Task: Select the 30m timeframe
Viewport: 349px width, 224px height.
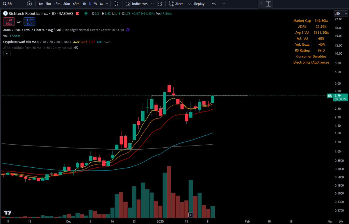Action: pos(67,4)
